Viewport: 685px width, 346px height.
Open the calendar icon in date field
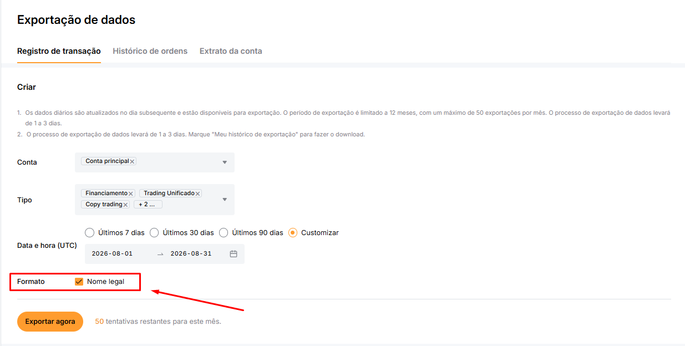tap(234, 253)
